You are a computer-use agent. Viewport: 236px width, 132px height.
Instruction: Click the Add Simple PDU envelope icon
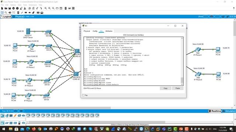click(x=38, y=12)
